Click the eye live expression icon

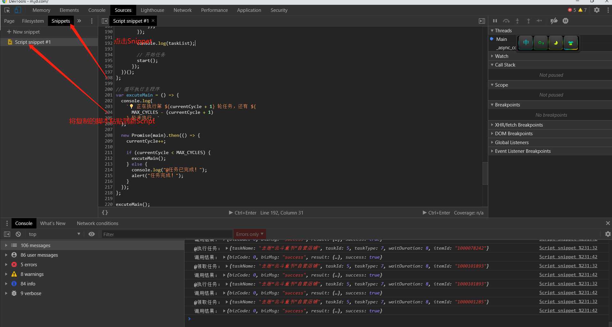pos(91,234)
